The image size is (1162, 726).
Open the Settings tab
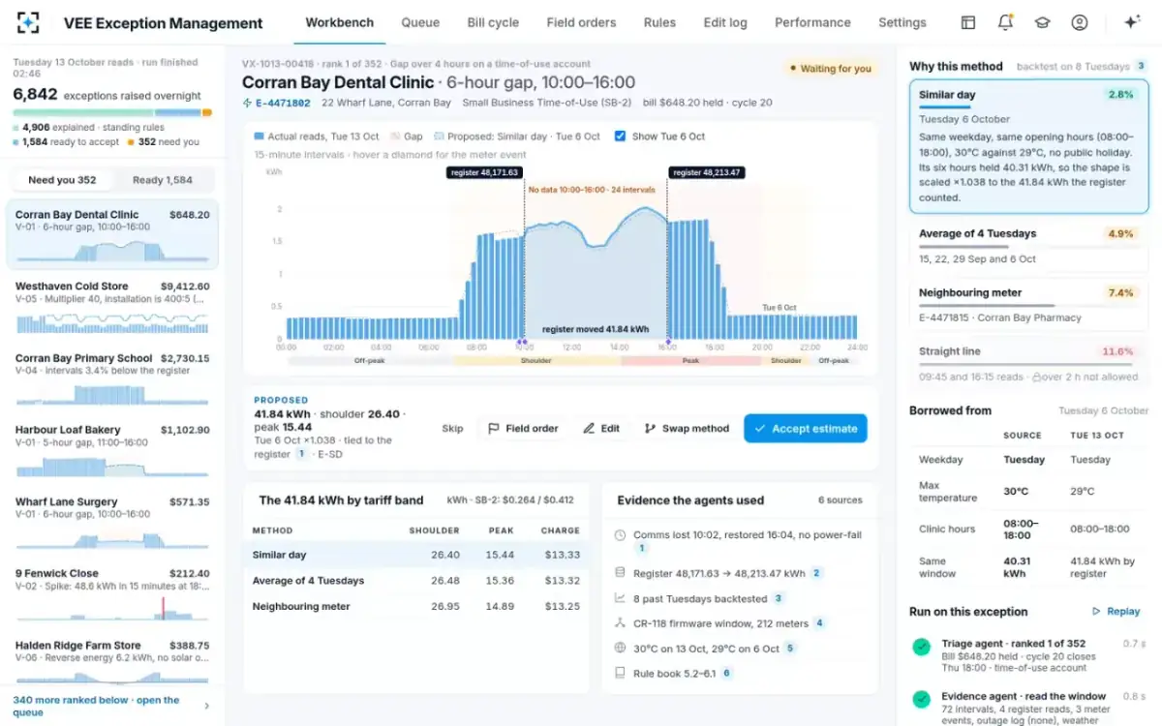pos(902,22)
